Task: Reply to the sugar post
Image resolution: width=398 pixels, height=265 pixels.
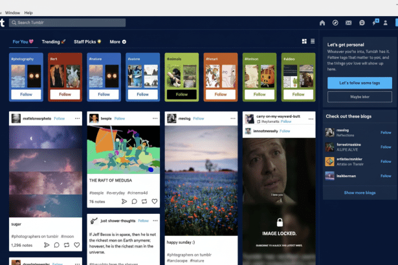Action: 56,245
